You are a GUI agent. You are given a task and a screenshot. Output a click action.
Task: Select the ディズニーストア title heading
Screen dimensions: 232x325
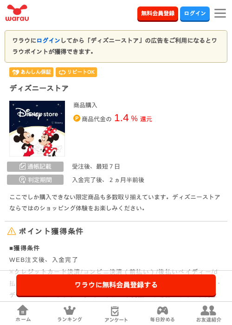point(39,88)
